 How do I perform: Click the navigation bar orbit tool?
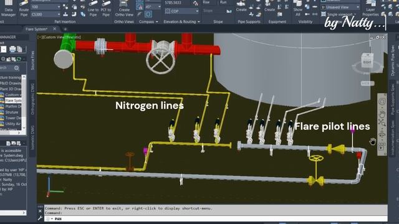coord(382,134)
